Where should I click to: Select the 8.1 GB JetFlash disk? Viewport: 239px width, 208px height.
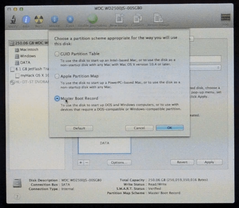point(29,69)
